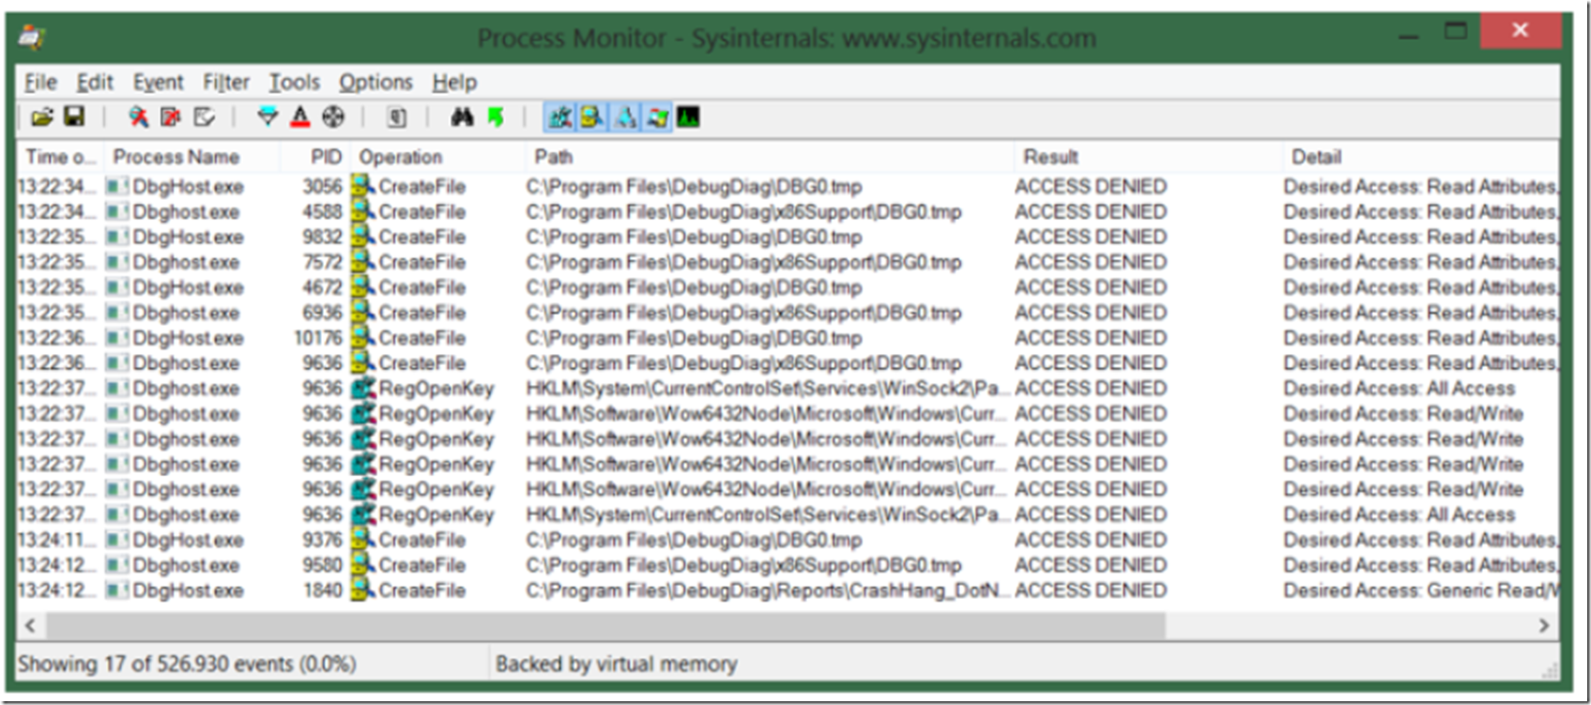Click the horizontal scrollbar thumb
Screen dimensions: 1591x705
coord(605,625)
